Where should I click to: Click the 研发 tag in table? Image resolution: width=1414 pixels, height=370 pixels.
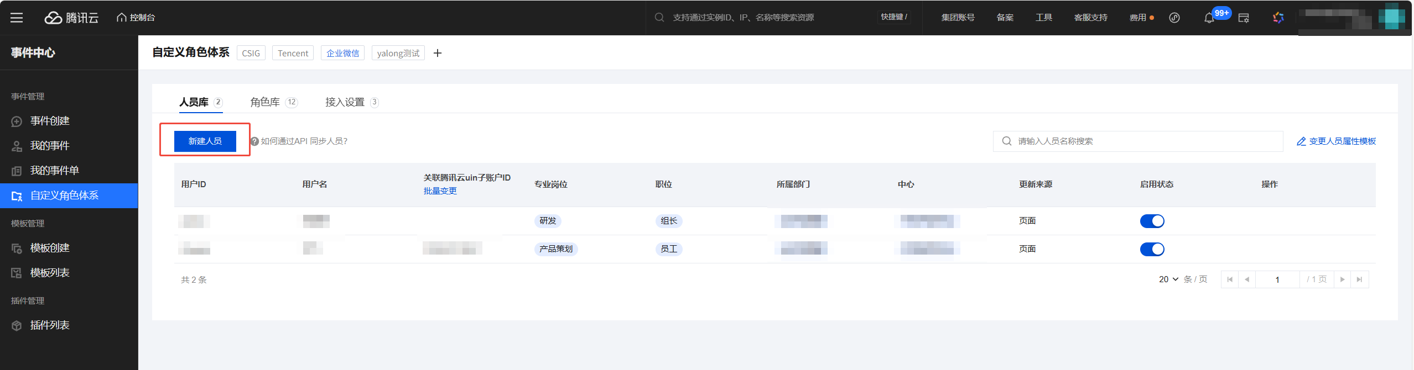click(x=548, y=221)
